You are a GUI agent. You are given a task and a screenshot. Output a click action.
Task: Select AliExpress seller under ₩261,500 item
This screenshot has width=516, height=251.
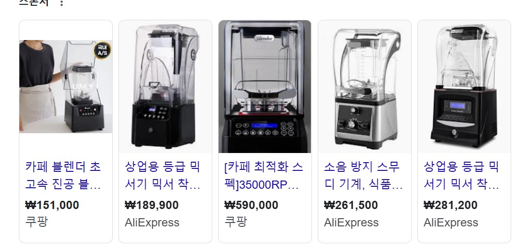(x=351, y=223)
